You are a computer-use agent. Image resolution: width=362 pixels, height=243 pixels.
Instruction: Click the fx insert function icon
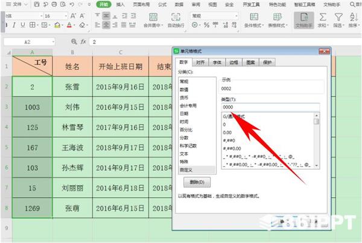83,42
